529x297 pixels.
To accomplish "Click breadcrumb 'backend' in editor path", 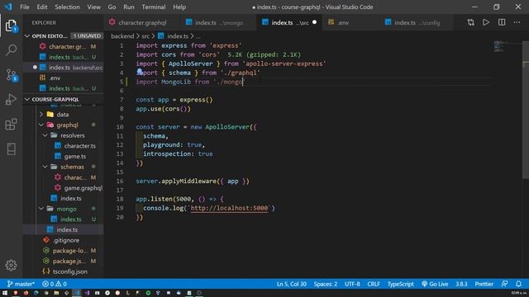I will coord(122,36).
